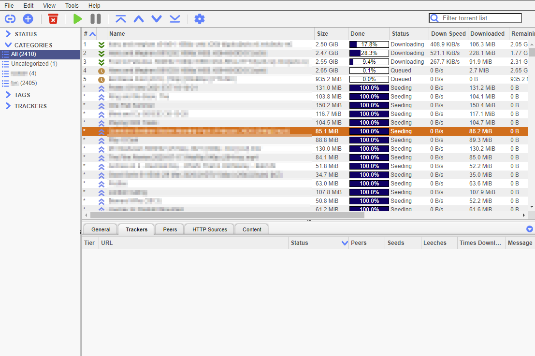Click seeding icon of the 150.2 MiB torrent

tap(101, 106)
